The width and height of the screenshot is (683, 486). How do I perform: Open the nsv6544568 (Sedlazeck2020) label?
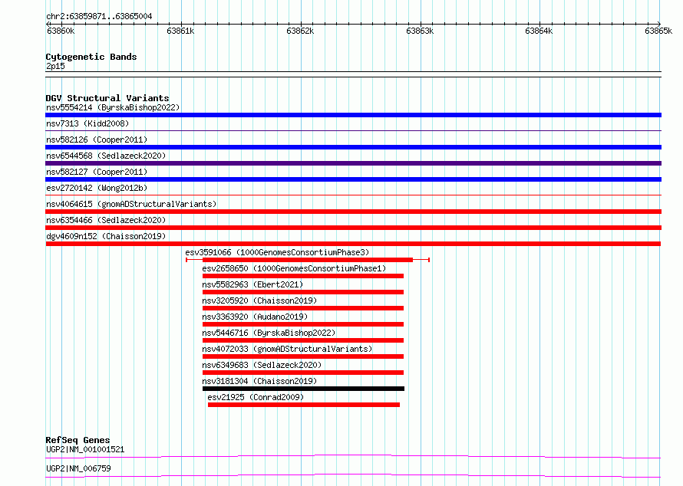pos(106,156)
